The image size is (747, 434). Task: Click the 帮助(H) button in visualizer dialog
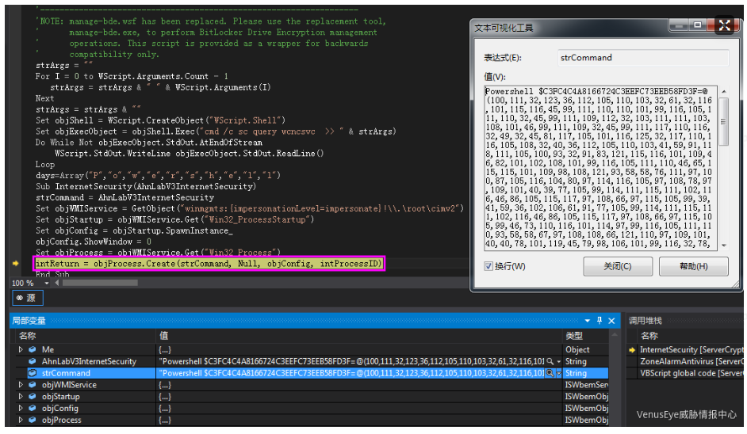[694, 266]
